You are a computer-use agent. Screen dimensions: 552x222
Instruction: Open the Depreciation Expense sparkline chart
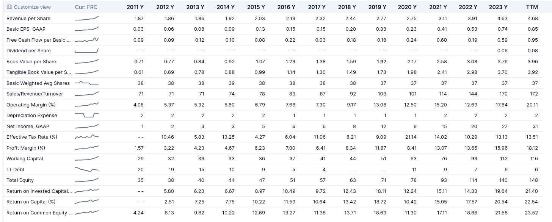pos(87,115)
